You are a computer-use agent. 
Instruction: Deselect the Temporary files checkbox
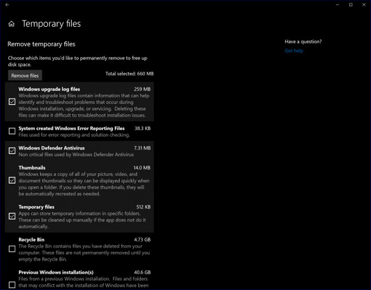pos(12,216)
